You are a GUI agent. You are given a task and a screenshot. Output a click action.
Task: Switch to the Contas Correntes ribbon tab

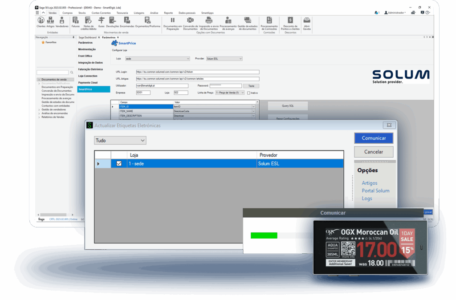(101, 13)
